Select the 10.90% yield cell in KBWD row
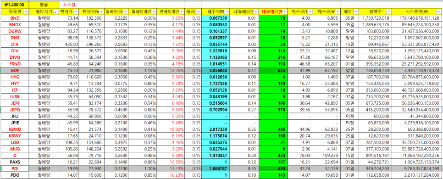The image size is (443, 179). click(171, 129)
